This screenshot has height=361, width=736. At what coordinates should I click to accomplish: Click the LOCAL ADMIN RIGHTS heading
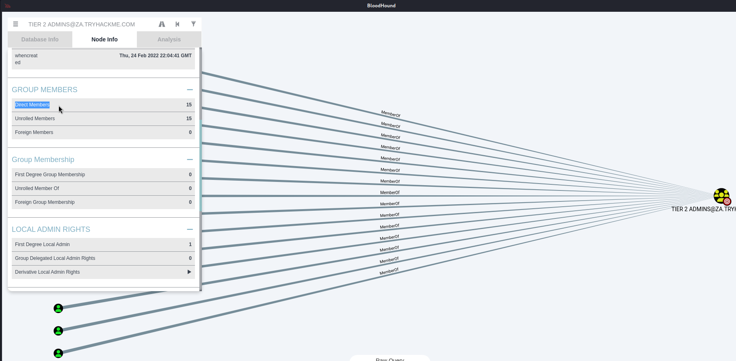coord(51,229)
